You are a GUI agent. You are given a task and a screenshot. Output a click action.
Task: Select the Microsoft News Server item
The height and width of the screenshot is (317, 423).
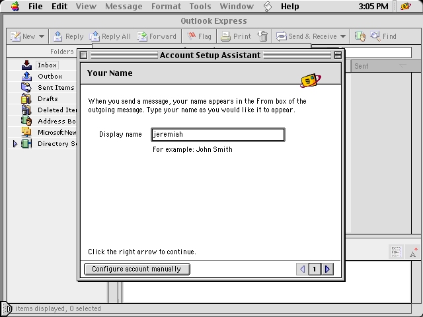[57, 132]
